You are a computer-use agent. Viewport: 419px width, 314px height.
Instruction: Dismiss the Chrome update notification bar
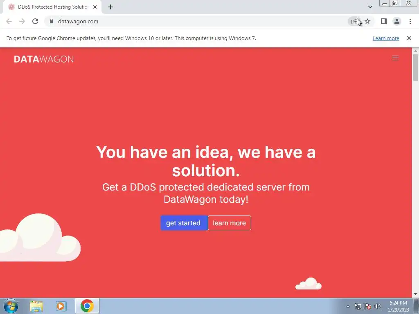pyautogui.click(x=409, y=38)
